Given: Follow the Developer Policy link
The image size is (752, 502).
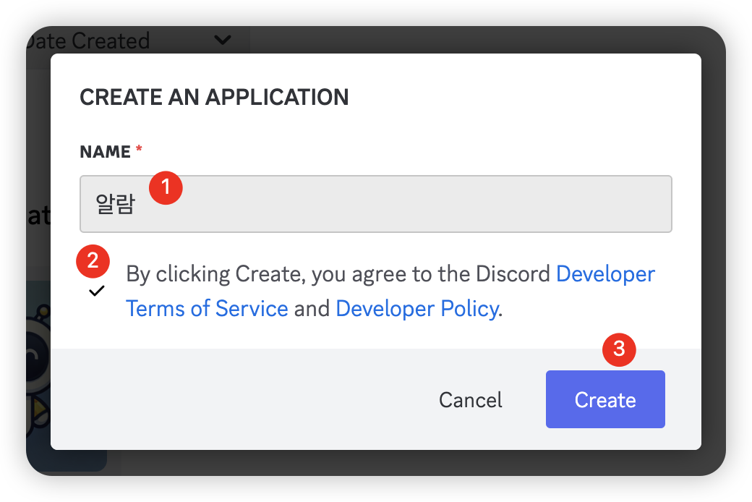Looking at the screenshot, I should tap(417, 309).
